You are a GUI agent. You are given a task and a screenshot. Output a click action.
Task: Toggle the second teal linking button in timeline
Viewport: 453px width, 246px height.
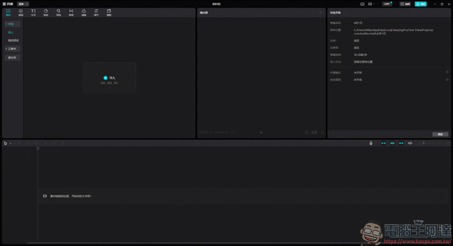[392, 143]
